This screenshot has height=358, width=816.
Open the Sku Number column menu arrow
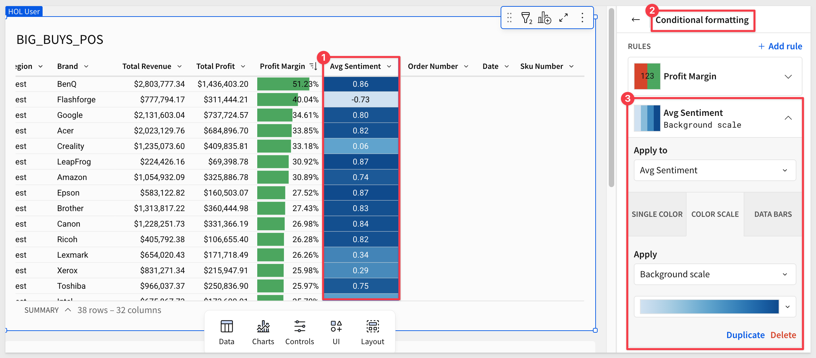[x=572, y=67]
